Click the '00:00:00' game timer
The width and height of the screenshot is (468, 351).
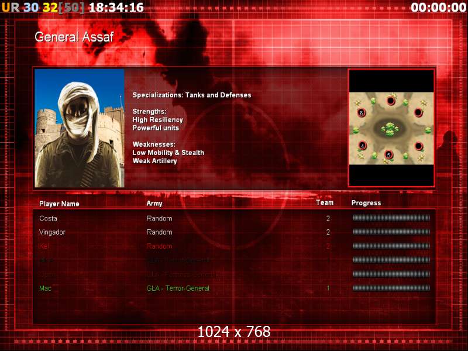(438, 7)
